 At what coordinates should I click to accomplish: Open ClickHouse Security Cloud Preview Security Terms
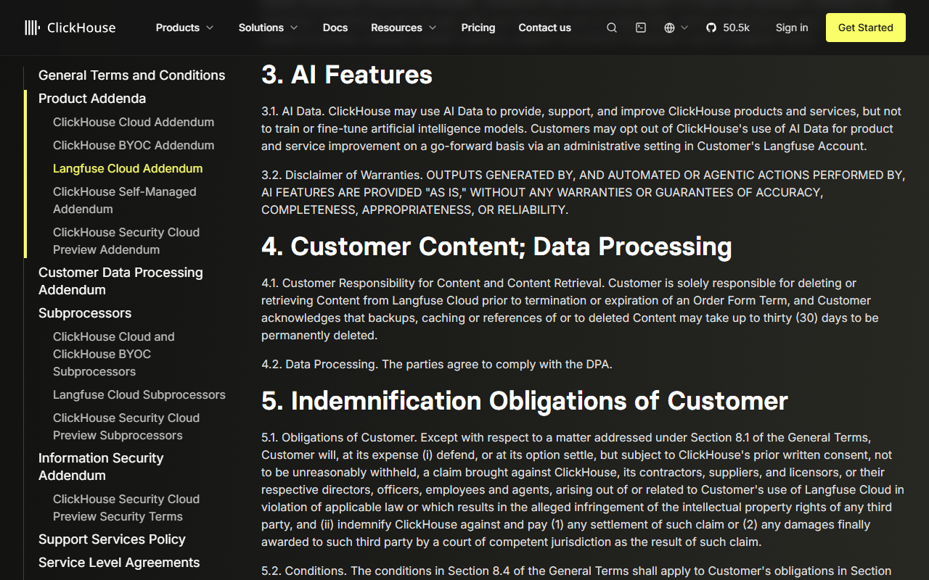pyautogui.click(x=126, y=507)
